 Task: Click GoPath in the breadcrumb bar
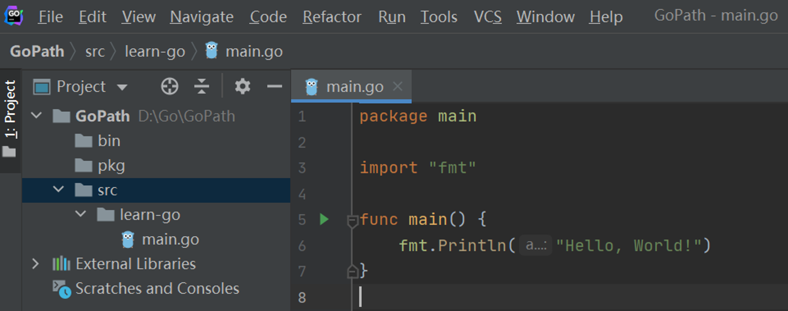pos(37,51)
